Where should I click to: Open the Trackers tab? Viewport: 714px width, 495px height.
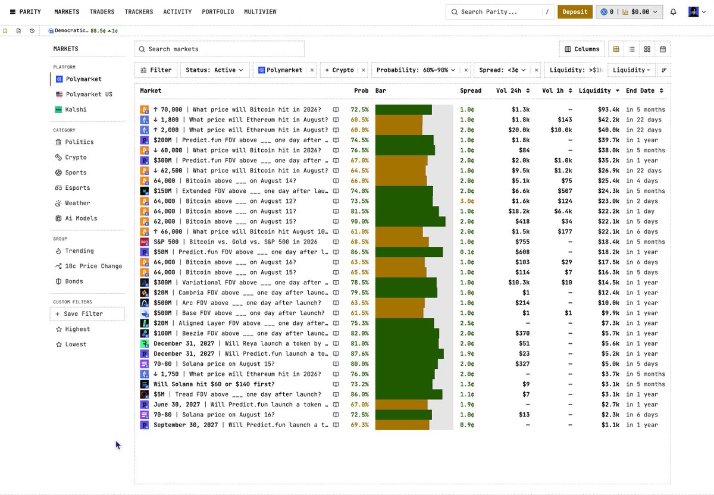[x=139, y=12]
